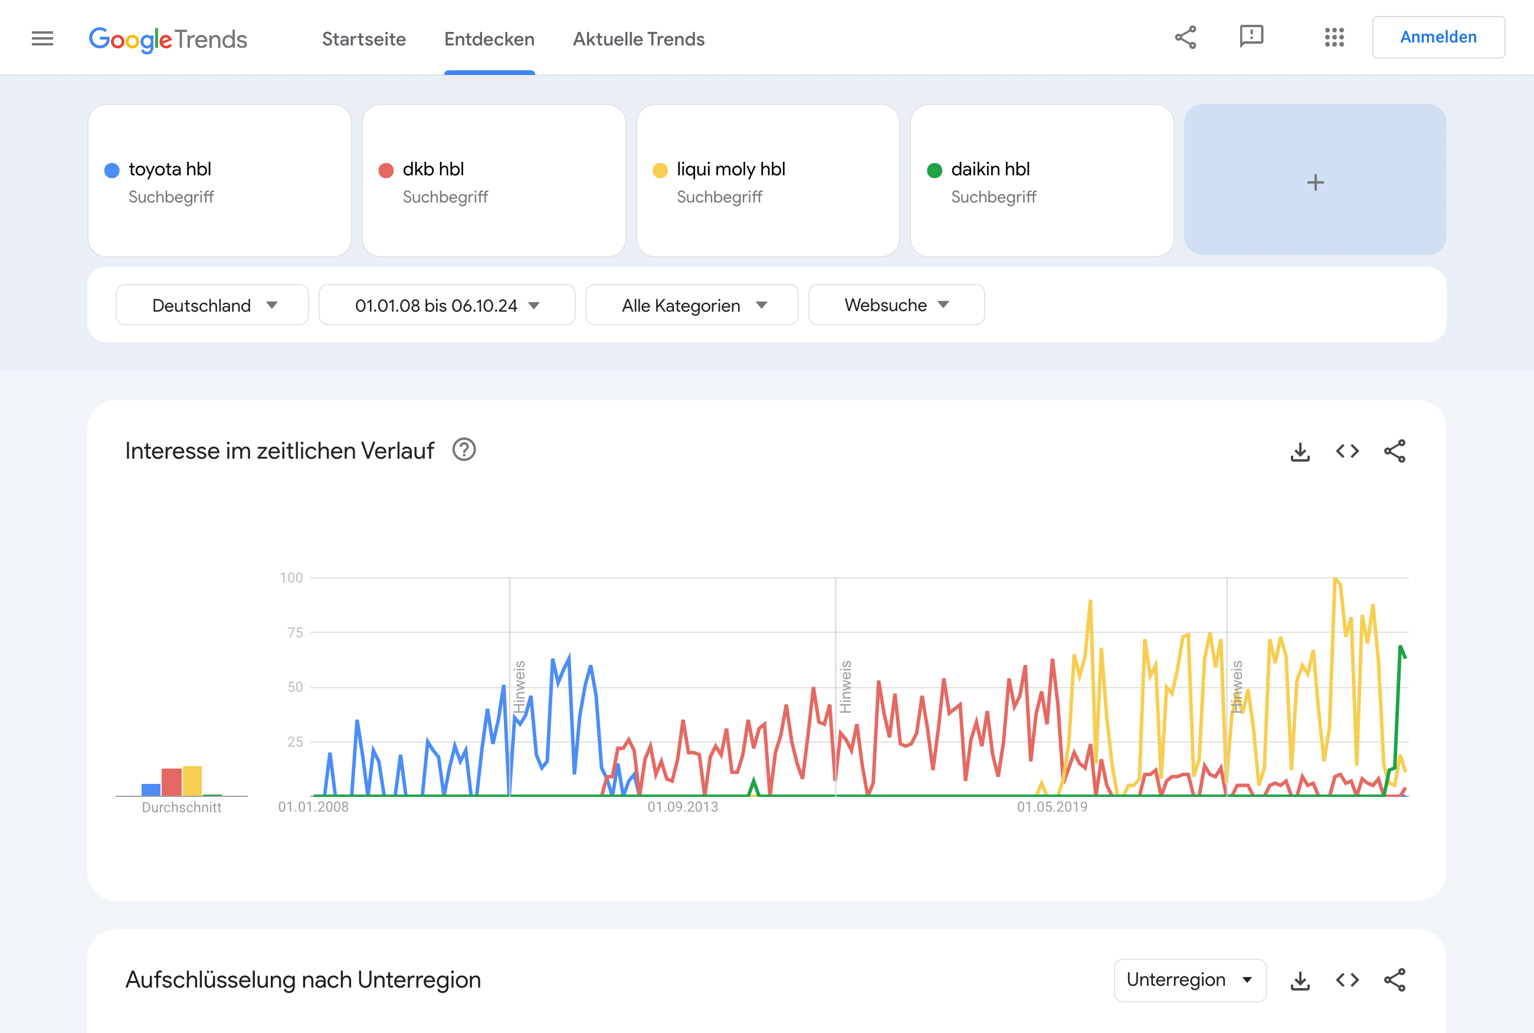Image resolution: width=1534 pixels, height=1033 pixels.
Task: Edit the daikin hbl search term
Action: tap(1041, 180)
